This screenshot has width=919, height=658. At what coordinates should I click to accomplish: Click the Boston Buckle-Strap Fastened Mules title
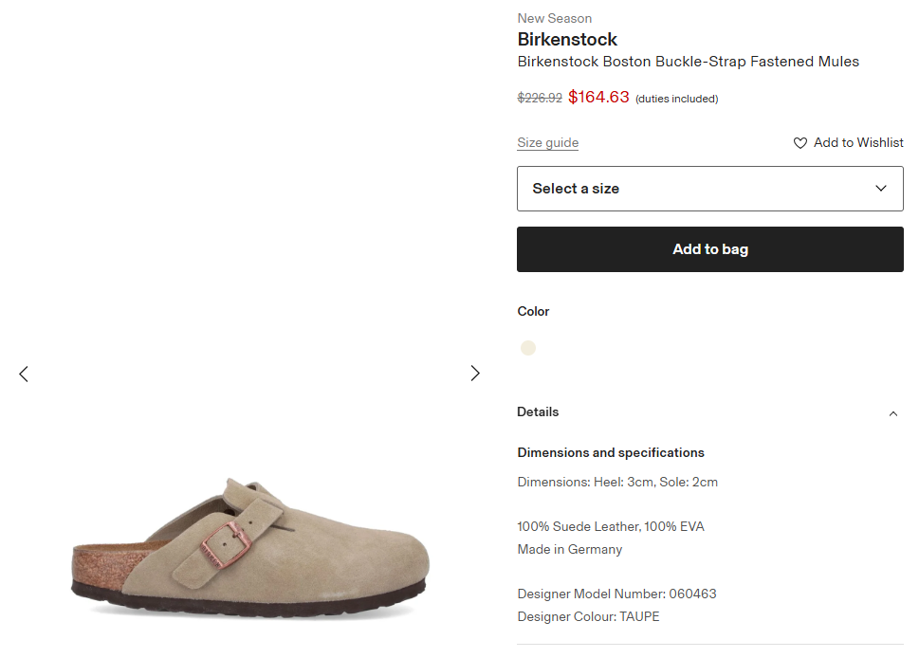coord(688,62)
